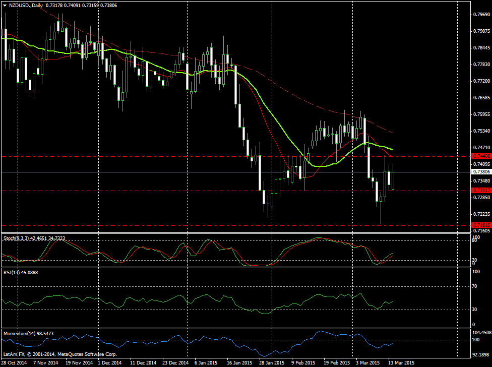The height and width of the screenshot is (367, 492).
Task: Click the RSI scale value 70
Action: pyautogui.click(x=475, y=286)
